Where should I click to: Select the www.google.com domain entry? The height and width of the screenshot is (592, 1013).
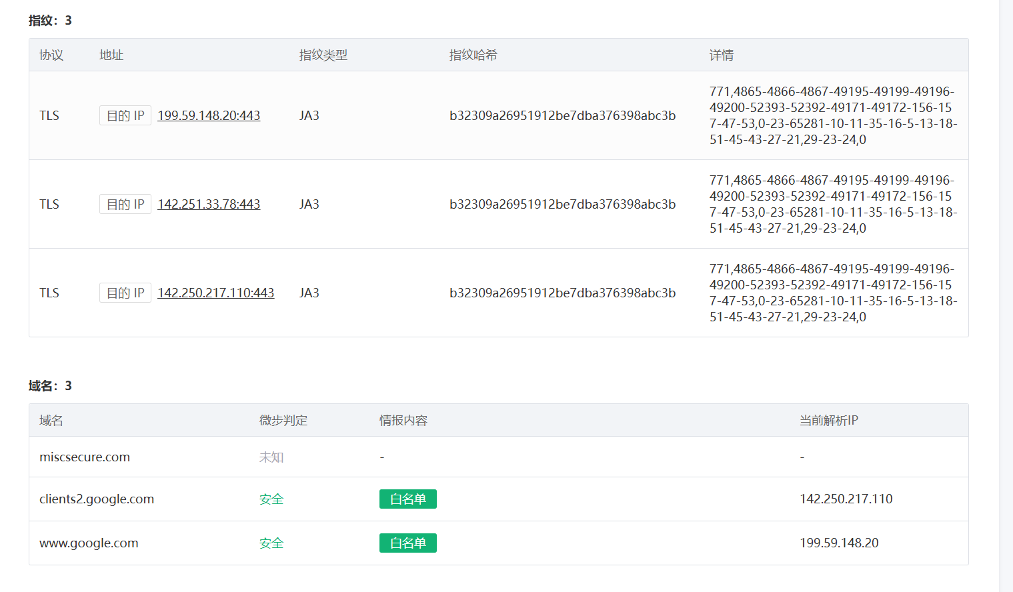[89, 543]
